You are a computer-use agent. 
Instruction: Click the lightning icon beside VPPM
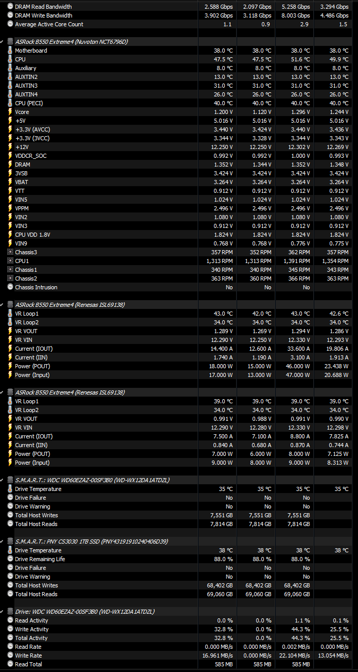click(10, 208)
